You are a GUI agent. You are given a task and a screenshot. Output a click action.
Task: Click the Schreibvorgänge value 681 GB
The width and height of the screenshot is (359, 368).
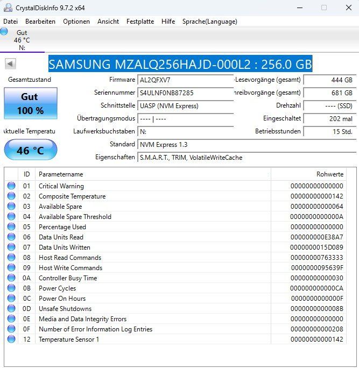point(330,93)
